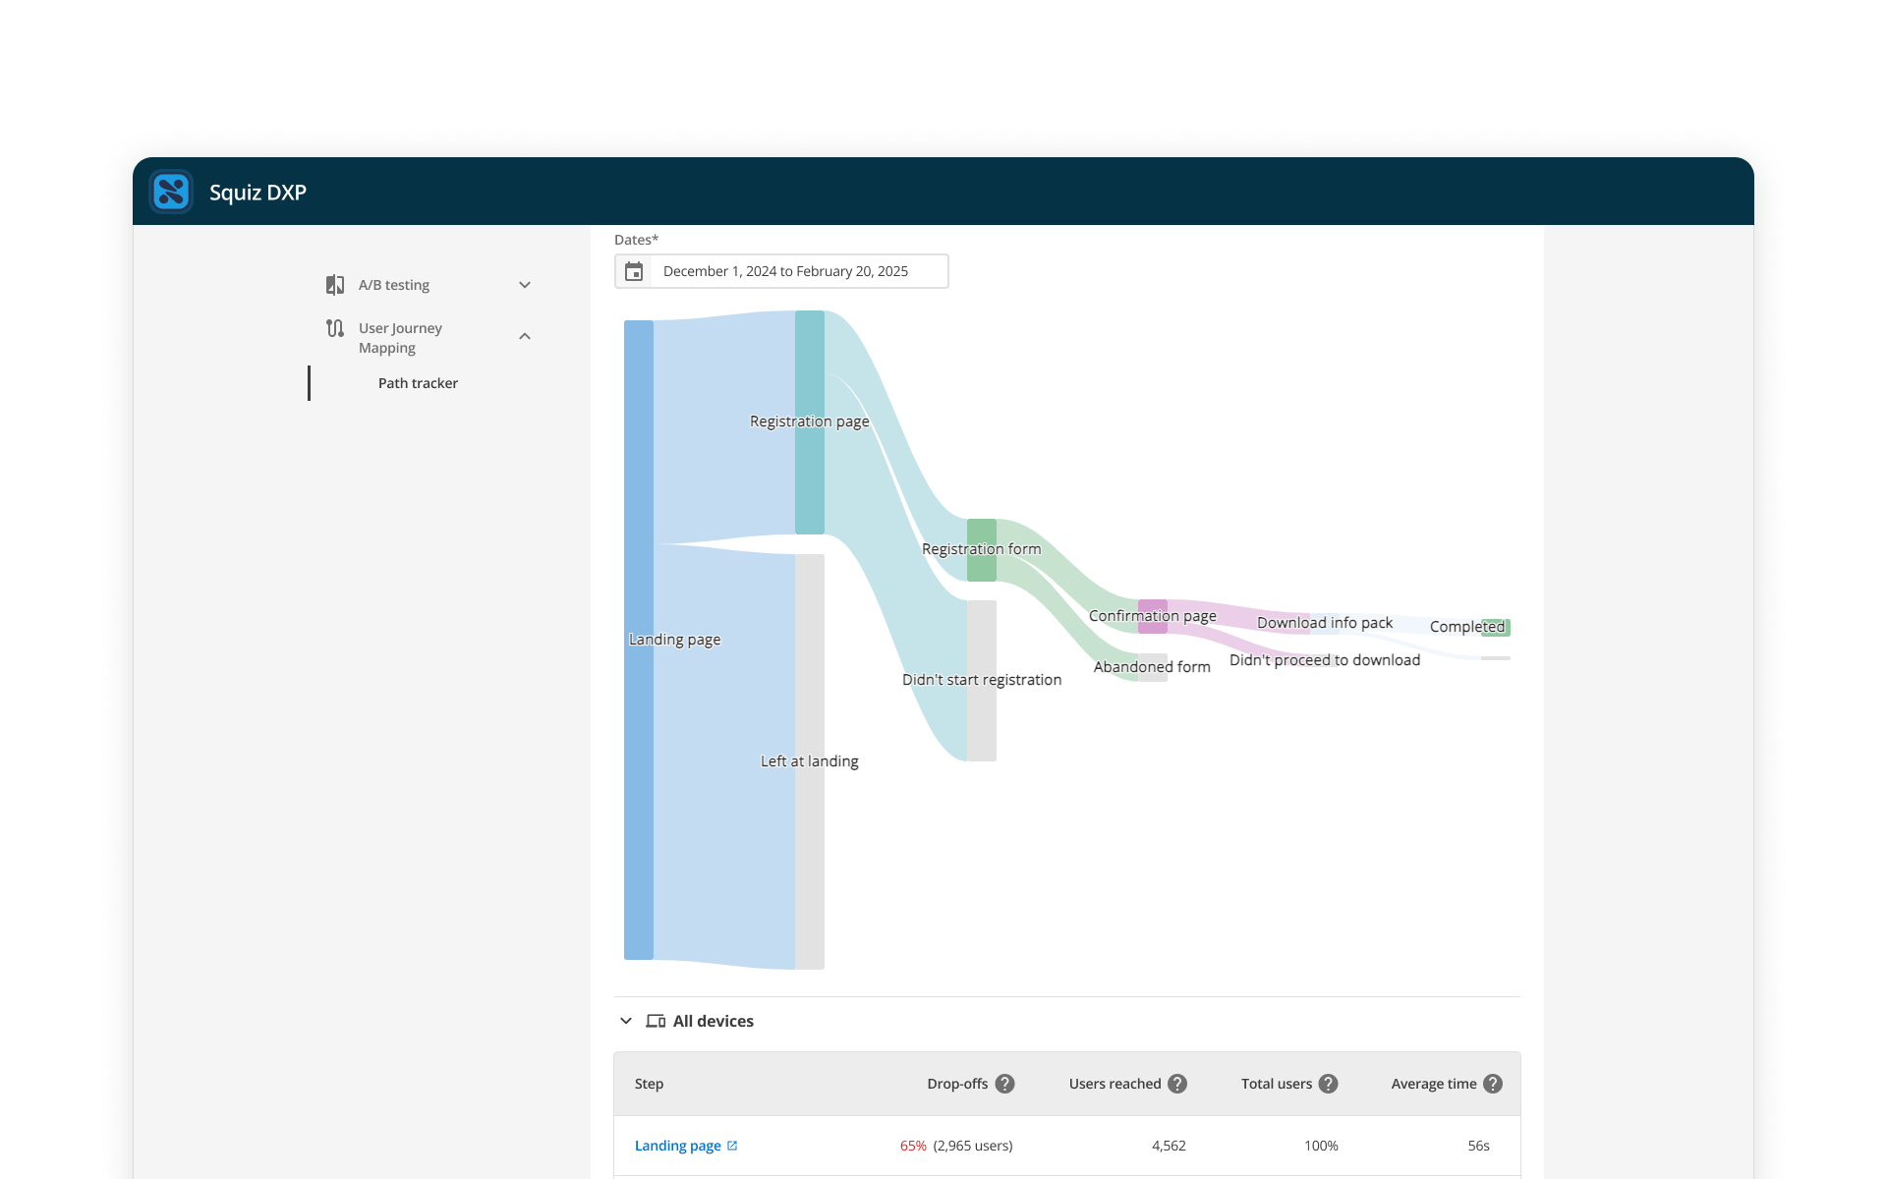Click the Users reached header text
The image size is (1887, 1179).
click(1115, 1084)
